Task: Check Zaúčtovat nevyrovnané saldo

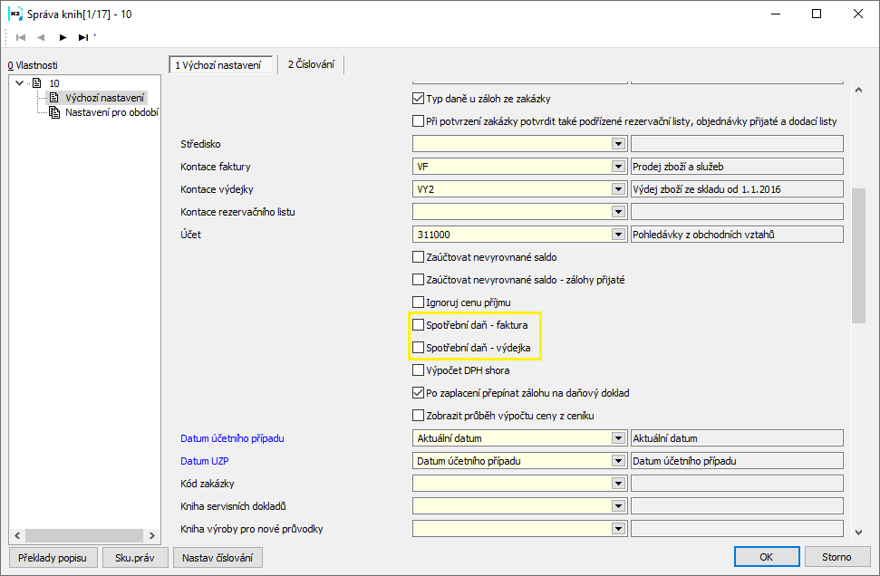Action: 418,257
